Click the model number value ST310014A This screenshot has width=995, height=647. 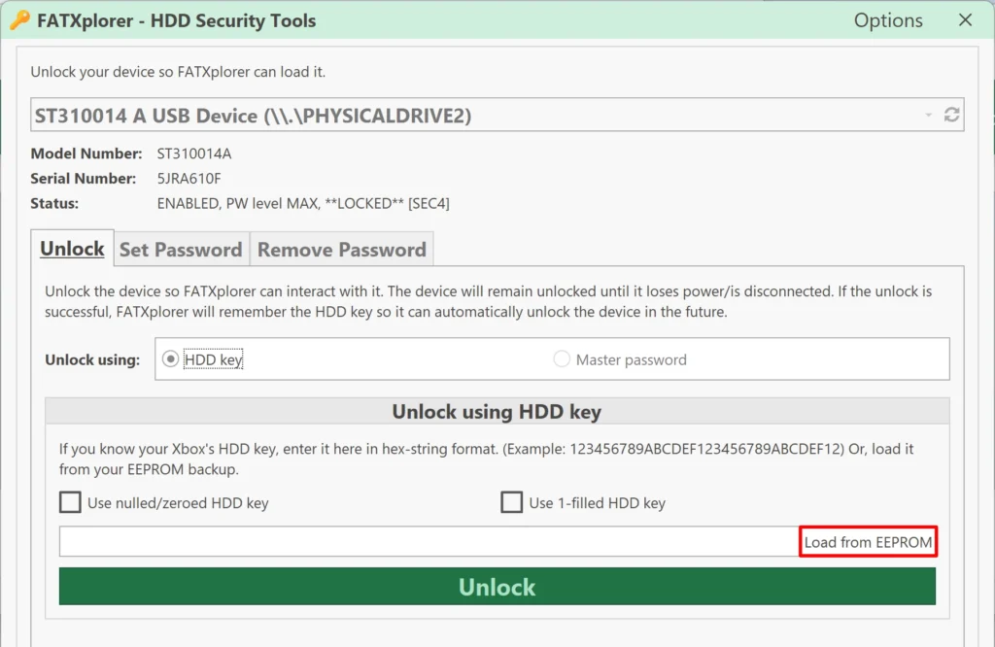[194, 153]
